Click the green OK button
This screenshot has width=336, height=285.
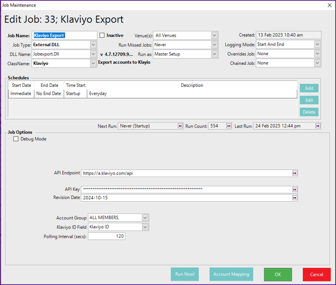[x=278, y=274]
